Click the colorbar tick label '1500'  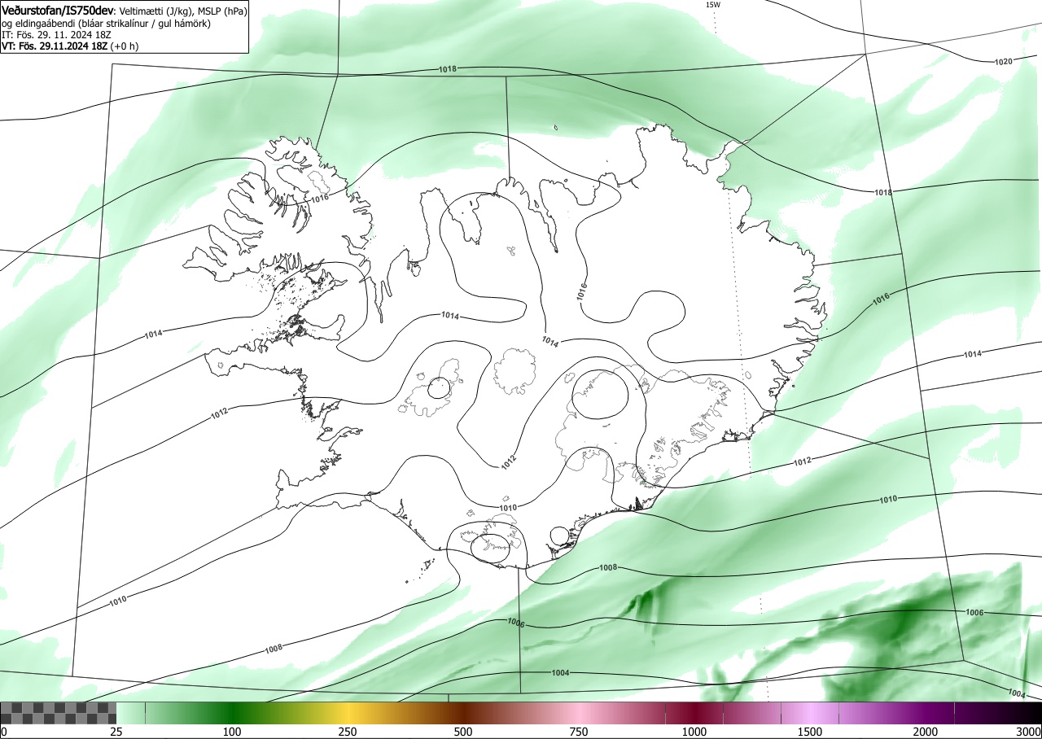click(x=810, y=732)
